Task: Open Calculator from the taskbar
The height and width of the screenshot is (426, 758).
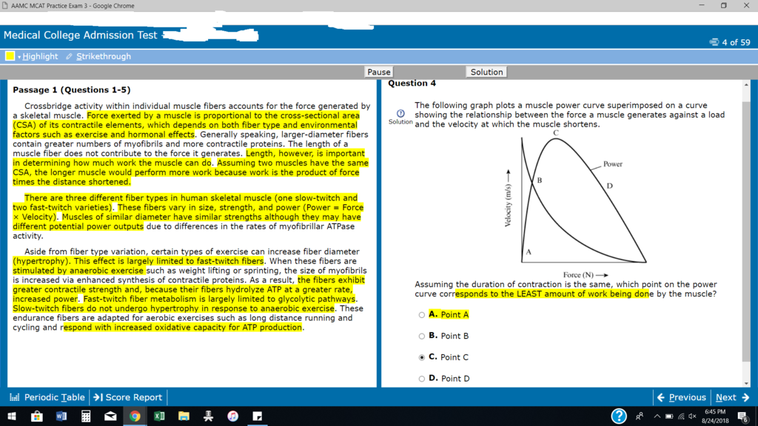Action: (86, 416)
